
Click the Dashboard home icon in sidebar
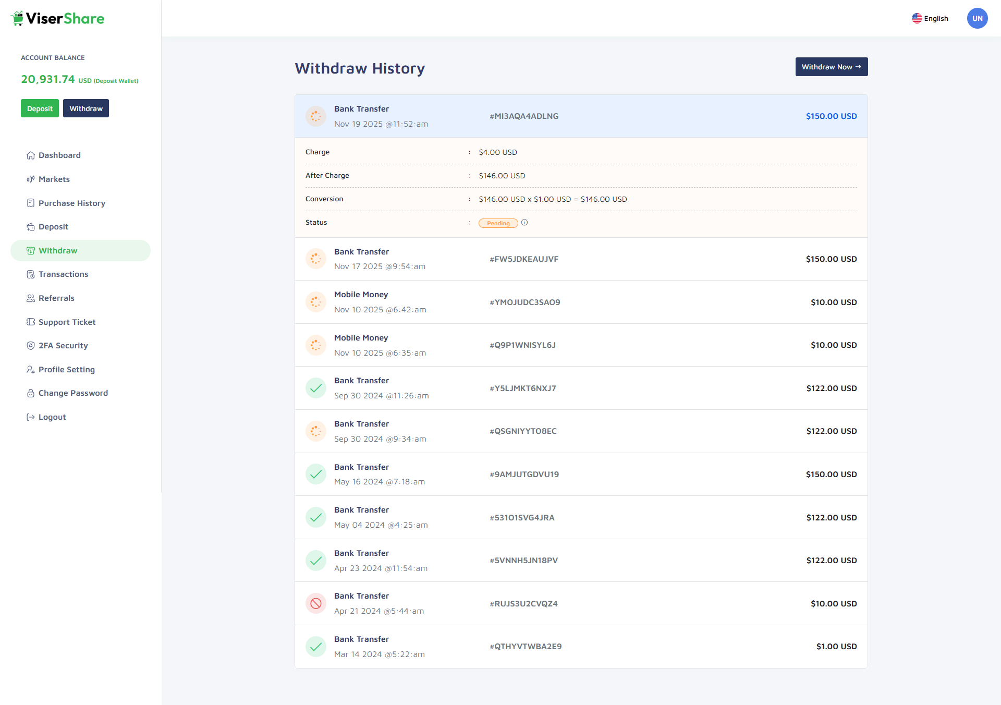[x=31, y=155]
